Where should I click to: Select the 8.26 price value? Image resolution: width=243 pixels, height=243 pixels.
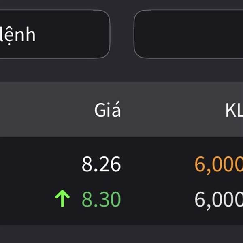(x=101, y=164)
